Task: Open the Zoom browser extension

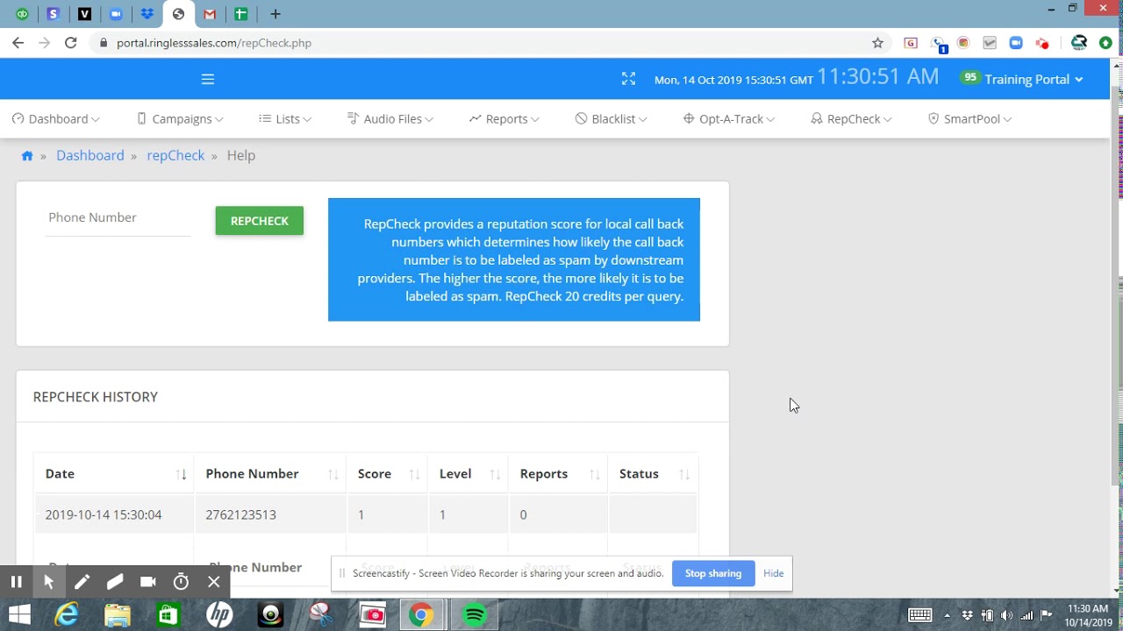Action: [x=1016, y=43]
